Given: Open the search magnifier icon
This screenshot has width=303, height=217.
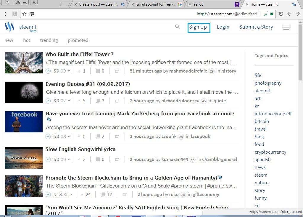Looking at the screenshot, I should [177, 27].
